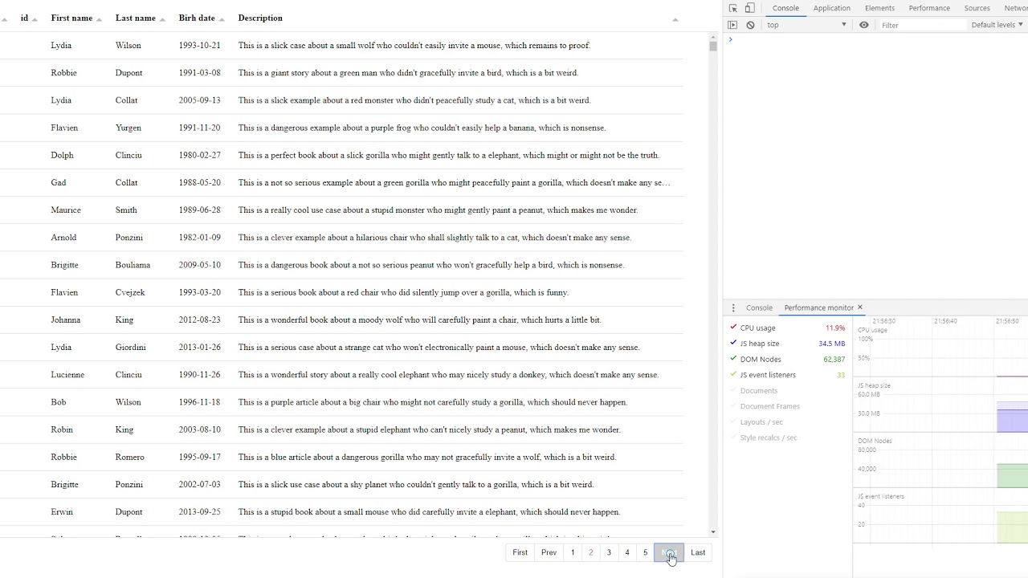Close the Performance monitor drawer tab
The height and width of the screenshot is (578, 1028).
(x=859, y=307)
